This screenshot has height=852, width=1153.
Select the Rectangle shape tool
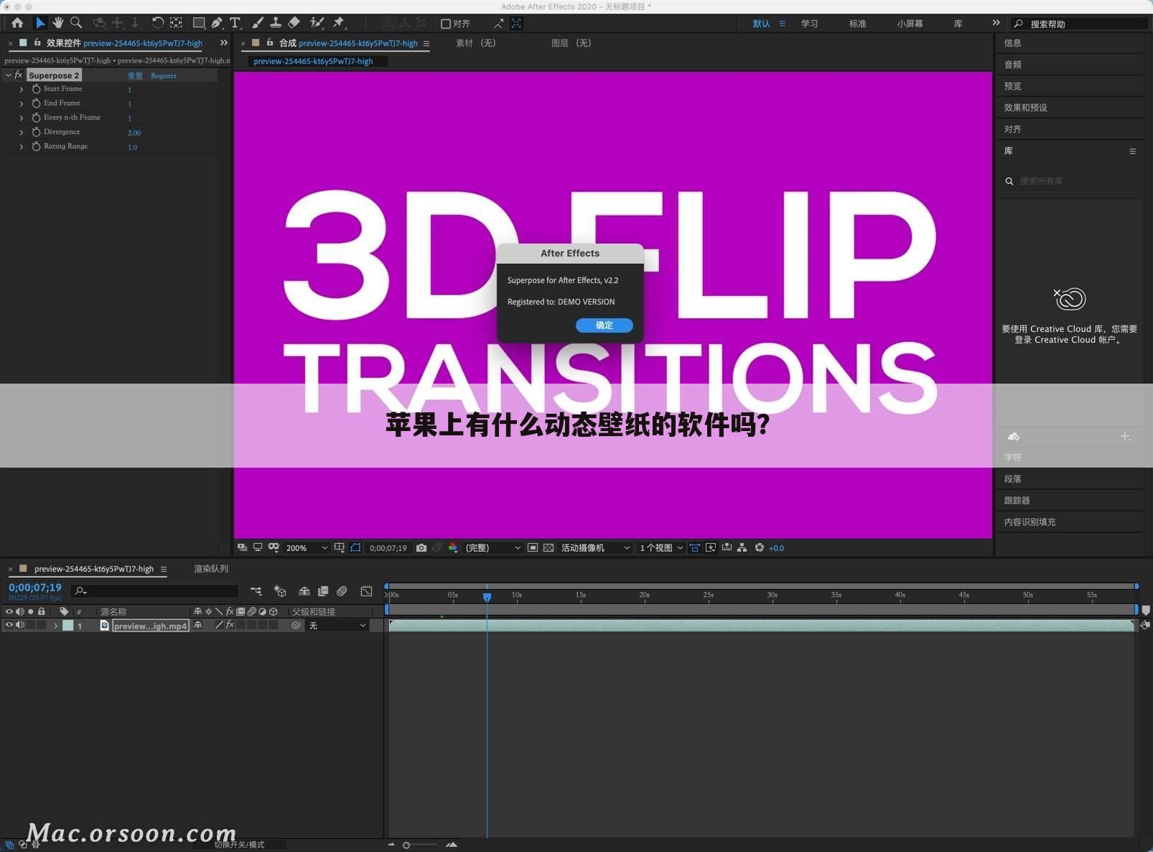199,23
